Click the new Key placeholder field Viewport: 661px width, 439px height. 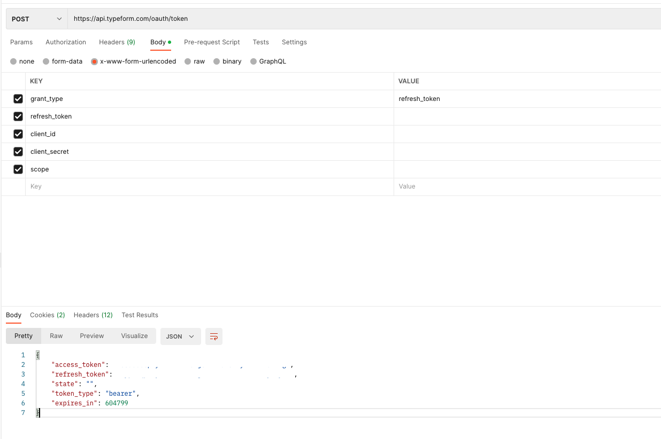point(210,186)
